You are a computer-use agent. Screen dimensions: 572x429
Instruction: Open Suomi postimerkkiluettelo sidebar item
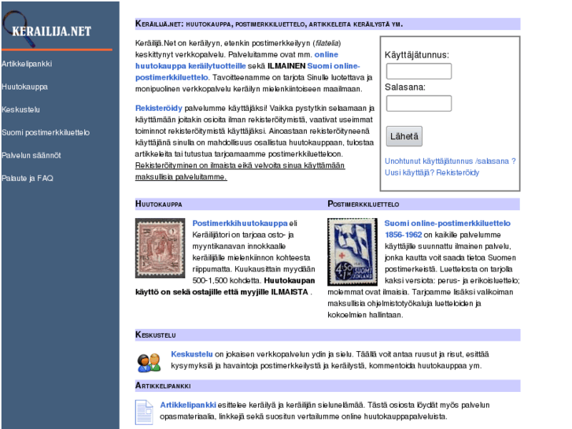[46, 132]
